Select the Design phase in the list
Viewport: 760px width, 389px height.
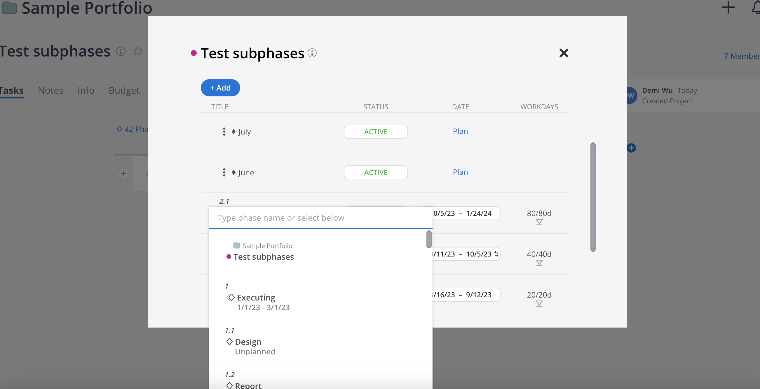pos(248,342)
